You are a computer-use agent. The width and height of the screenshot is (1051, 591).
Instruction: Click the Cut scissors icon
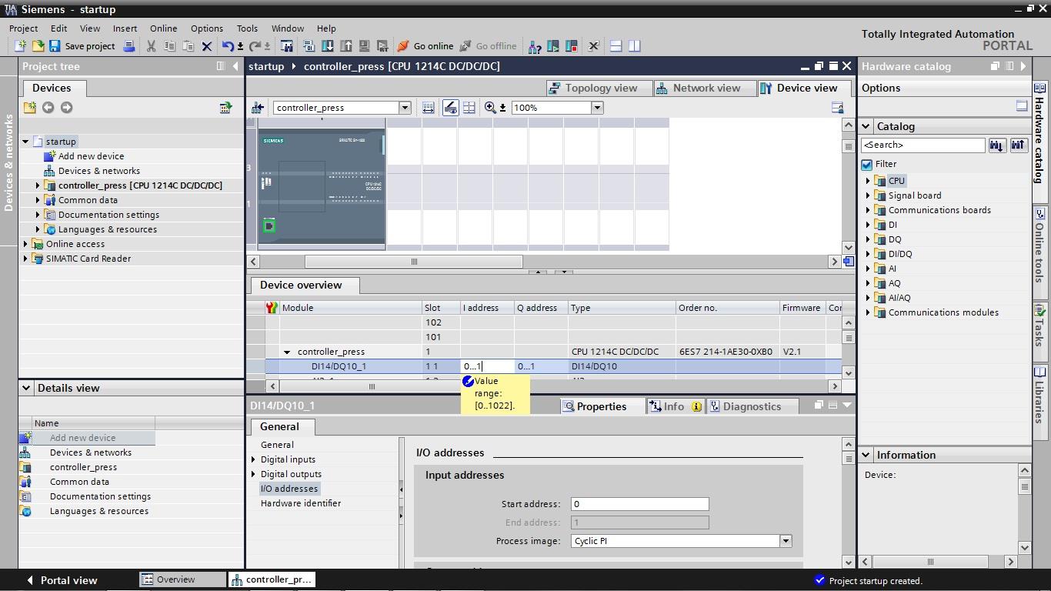[152, 46]
